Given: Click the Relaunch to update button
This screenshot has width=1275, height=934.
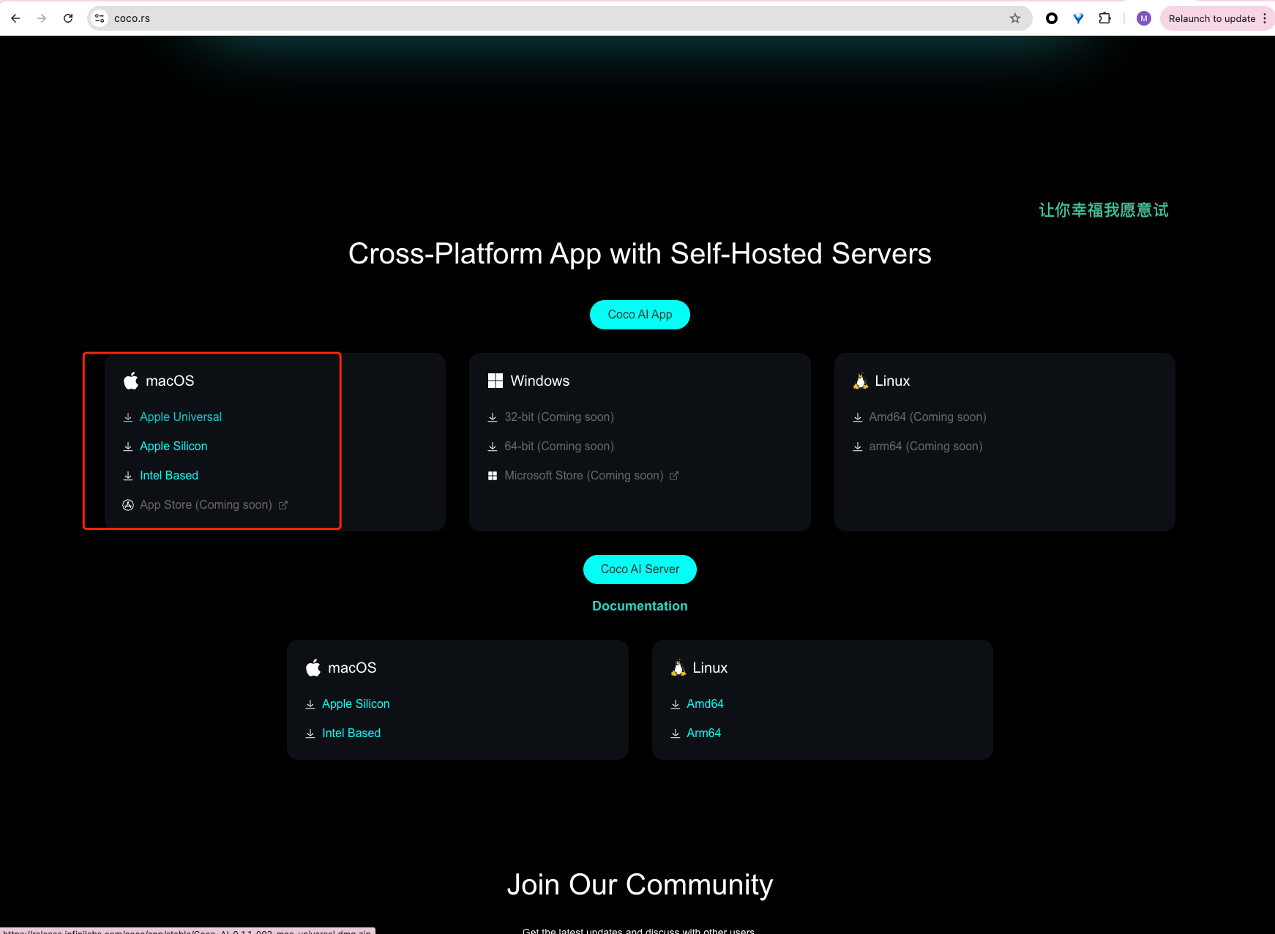Looking at the screenshot, I should click(x=1211, y=18).
